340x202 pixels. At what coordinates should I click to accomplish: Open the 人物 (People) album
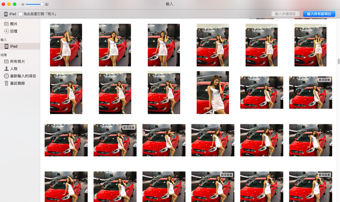click(14, 69)
